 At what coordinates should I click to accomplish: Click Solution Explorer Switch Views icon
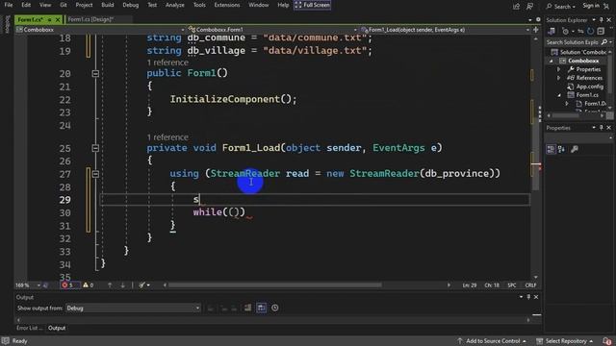pyautogui.click(x=552, y=31)
